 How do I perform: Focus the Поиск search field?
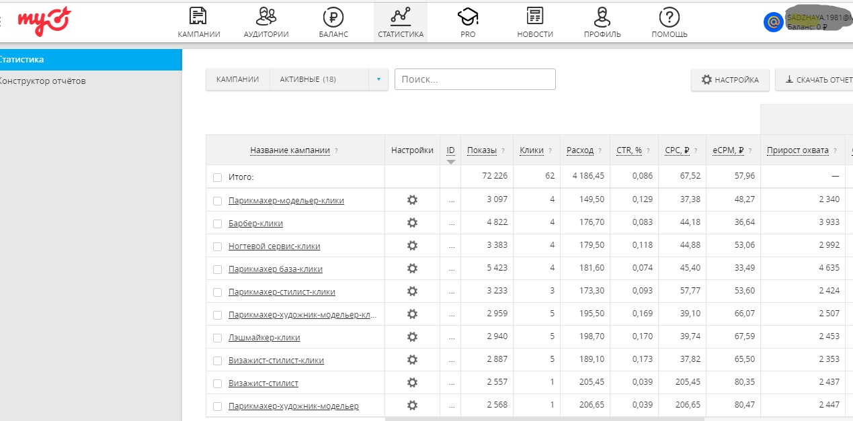point(475,79)
